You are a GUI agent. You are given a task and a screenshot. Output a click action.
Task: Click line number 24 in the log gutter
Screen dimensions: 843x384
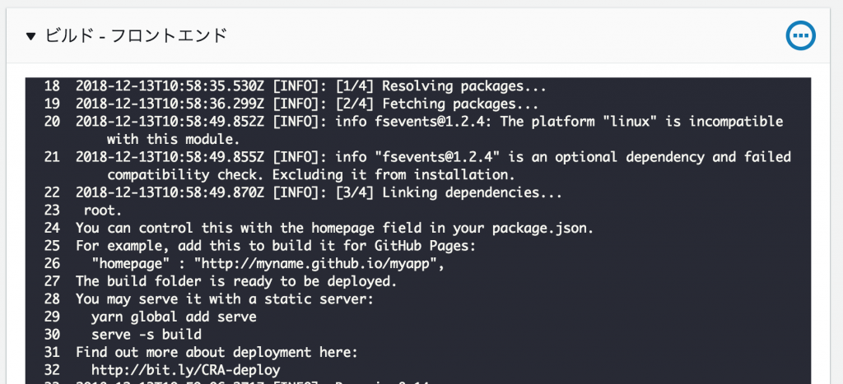[52, 228]
